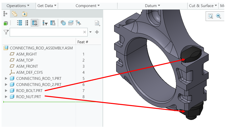The width and height of the screenshot is (229, 129).
Task: Select ROD_NUT.PRT in the tree
Action: tap(28, 97)
